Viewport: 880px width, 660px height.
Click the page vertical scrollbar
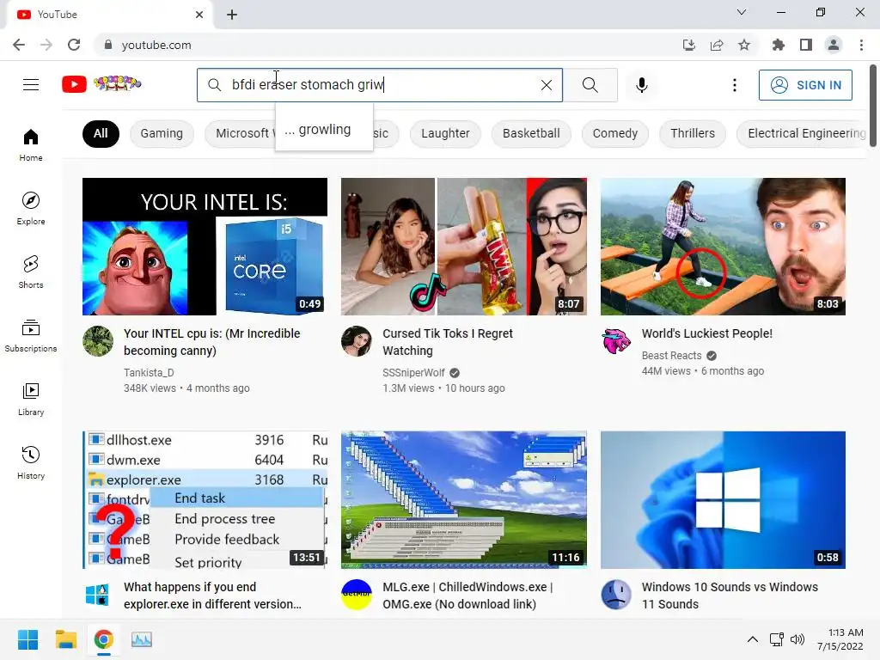[873, 107]
